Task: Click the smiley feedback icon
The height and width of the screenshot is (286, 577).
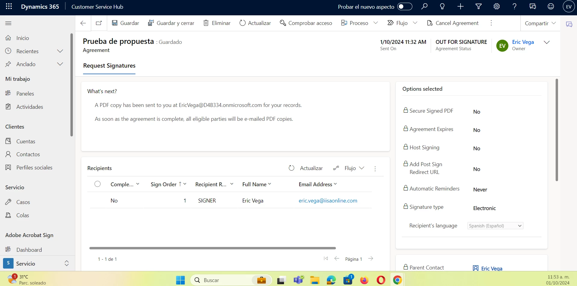Action: click(551, 7)
